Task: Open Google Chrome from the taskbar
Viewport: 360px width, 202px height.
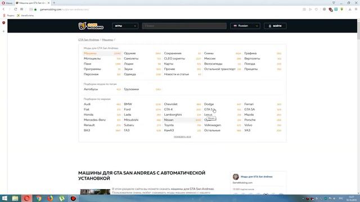Action: click(39, 198)
